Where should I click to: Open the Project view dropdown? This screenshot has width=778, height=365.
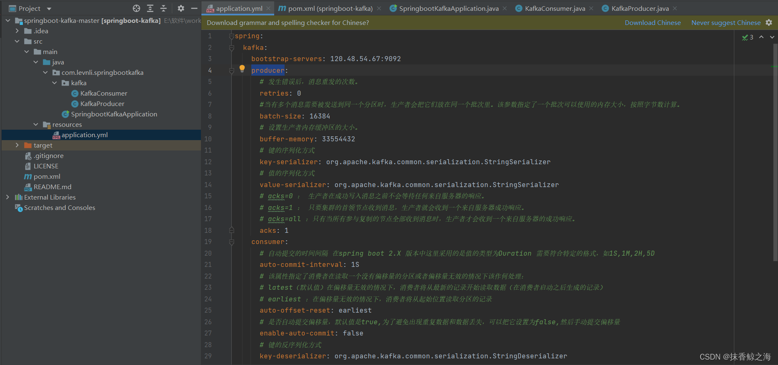pyautogui.click(x=49, y=9)
